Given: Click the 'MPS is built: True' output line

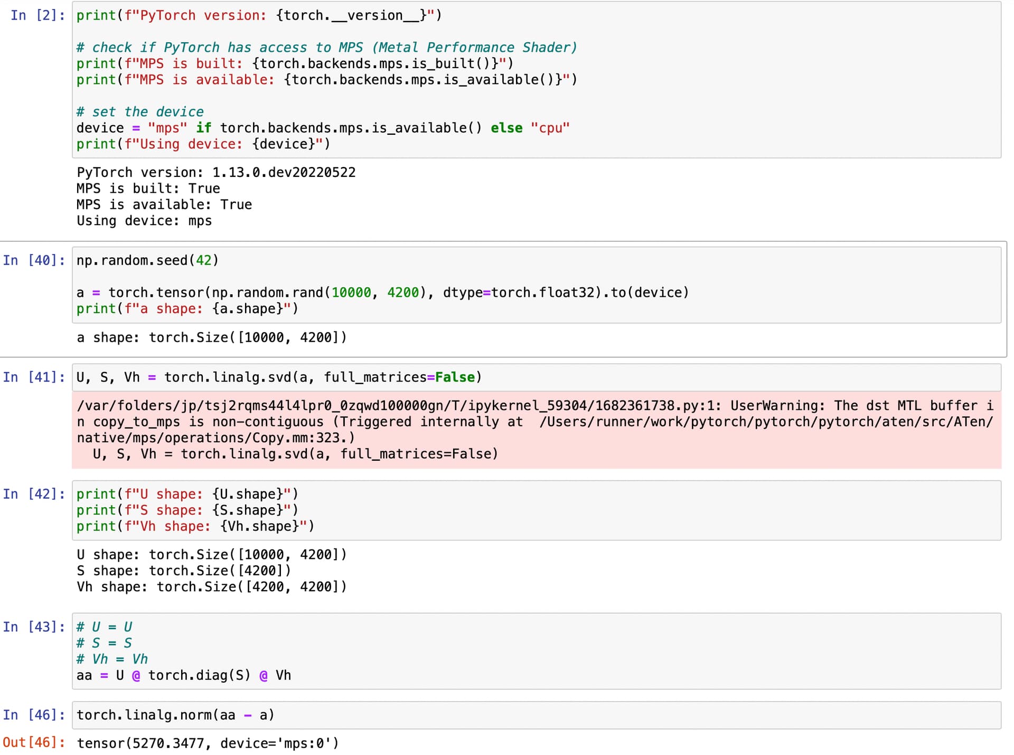Looking at the screenshot, I should [148, 189].
